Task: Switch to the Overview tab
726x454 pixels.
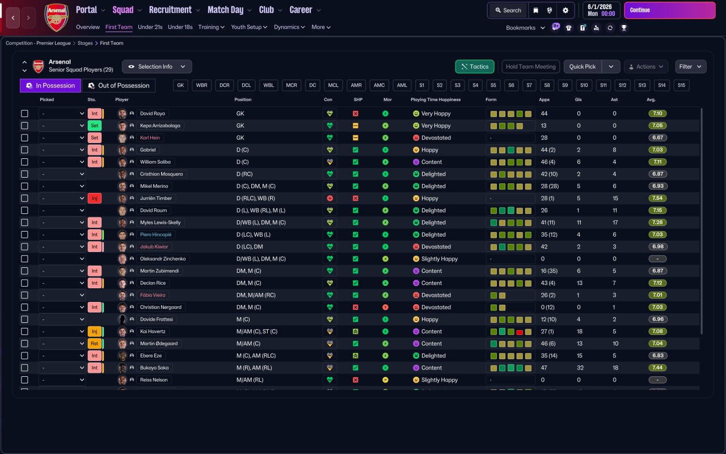Action: (88, 27)
